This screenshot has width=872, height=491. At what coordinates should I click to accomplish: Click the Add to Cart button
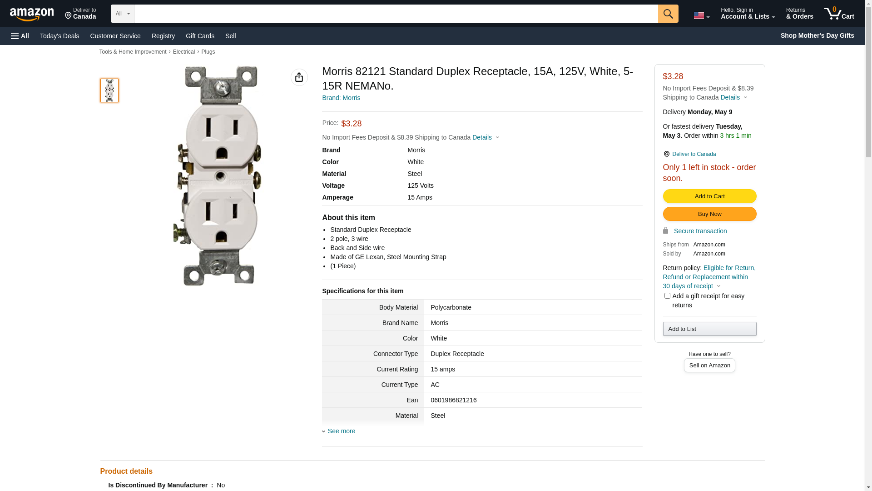point(709,196)
